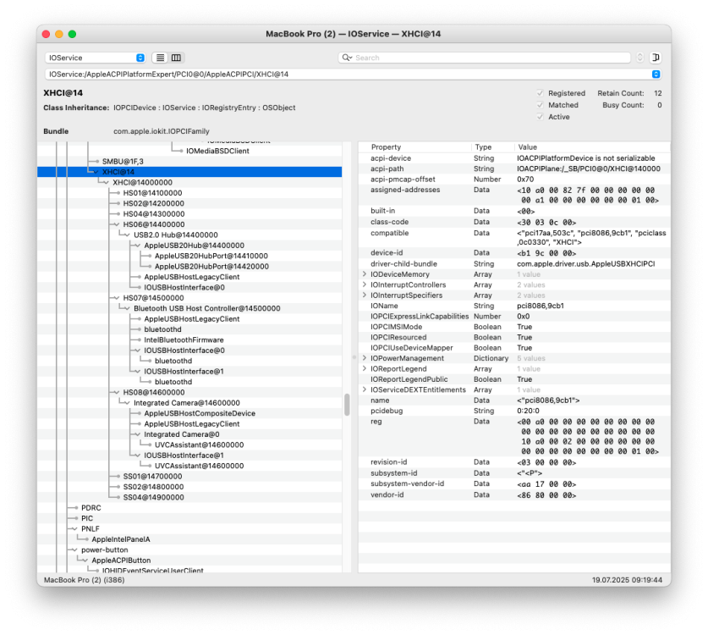Screen dimensions: 708x635
Task: Click the tree pane vertical scrollbar
Action: [x=347, y=405]
